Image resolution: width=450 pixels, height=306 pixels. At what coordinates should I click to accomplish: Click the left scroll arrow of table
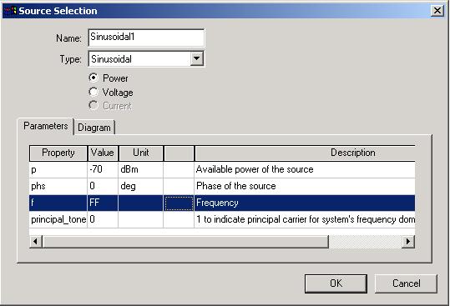(36, 242)
